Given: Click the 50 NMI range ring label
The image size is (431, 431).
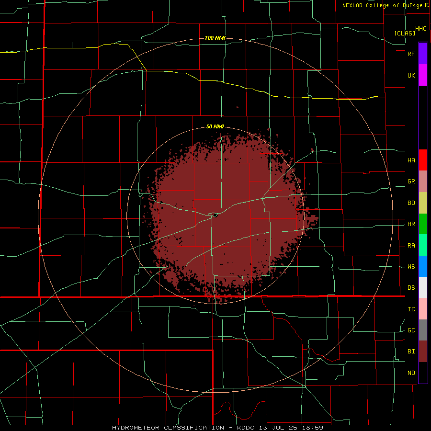Looking at the screenshot, I should click(x=215, y=127).
